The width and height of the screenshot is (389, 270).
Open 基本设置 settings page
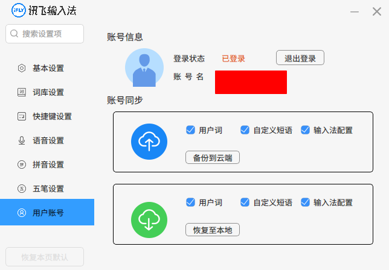point(47,68)
